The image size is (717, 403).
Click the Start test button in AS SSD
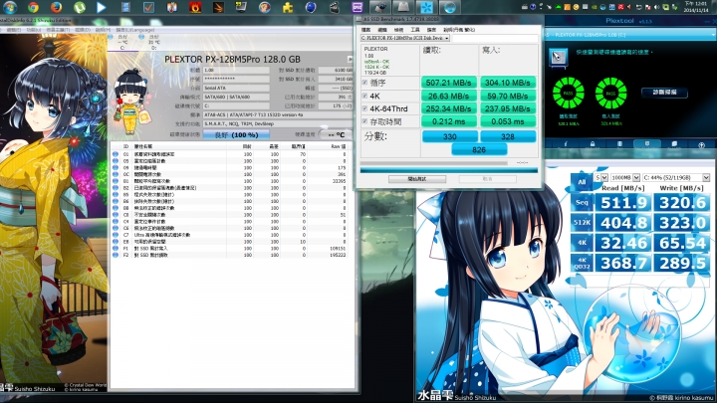click(x=417, y=179)
